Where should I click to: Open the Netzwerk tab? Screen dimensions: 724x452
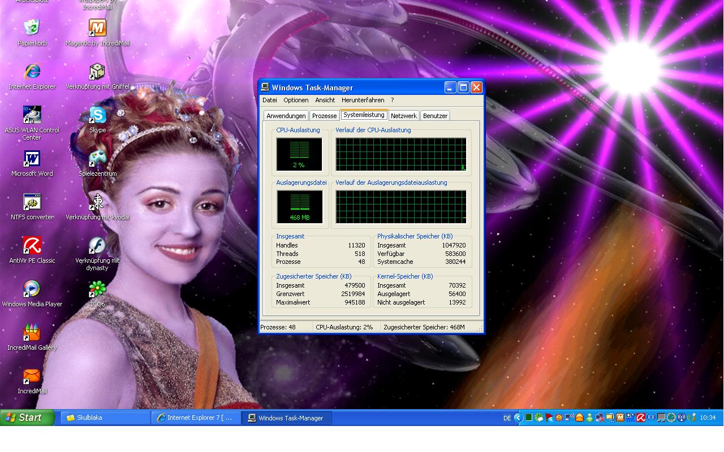point(403,116)
